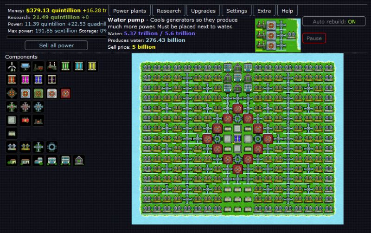Open the Power plants tab
371x233 pixels.
[x=129, y=11]
